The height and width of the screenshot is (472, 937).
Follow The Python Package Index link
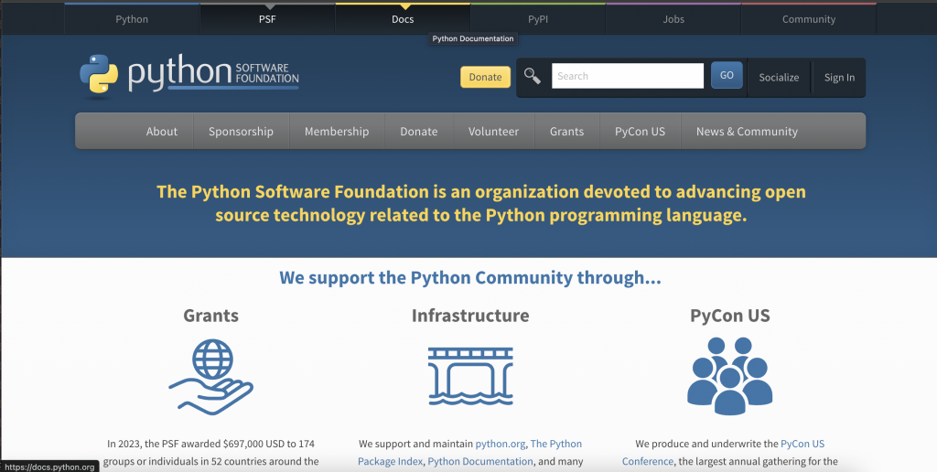469,452
